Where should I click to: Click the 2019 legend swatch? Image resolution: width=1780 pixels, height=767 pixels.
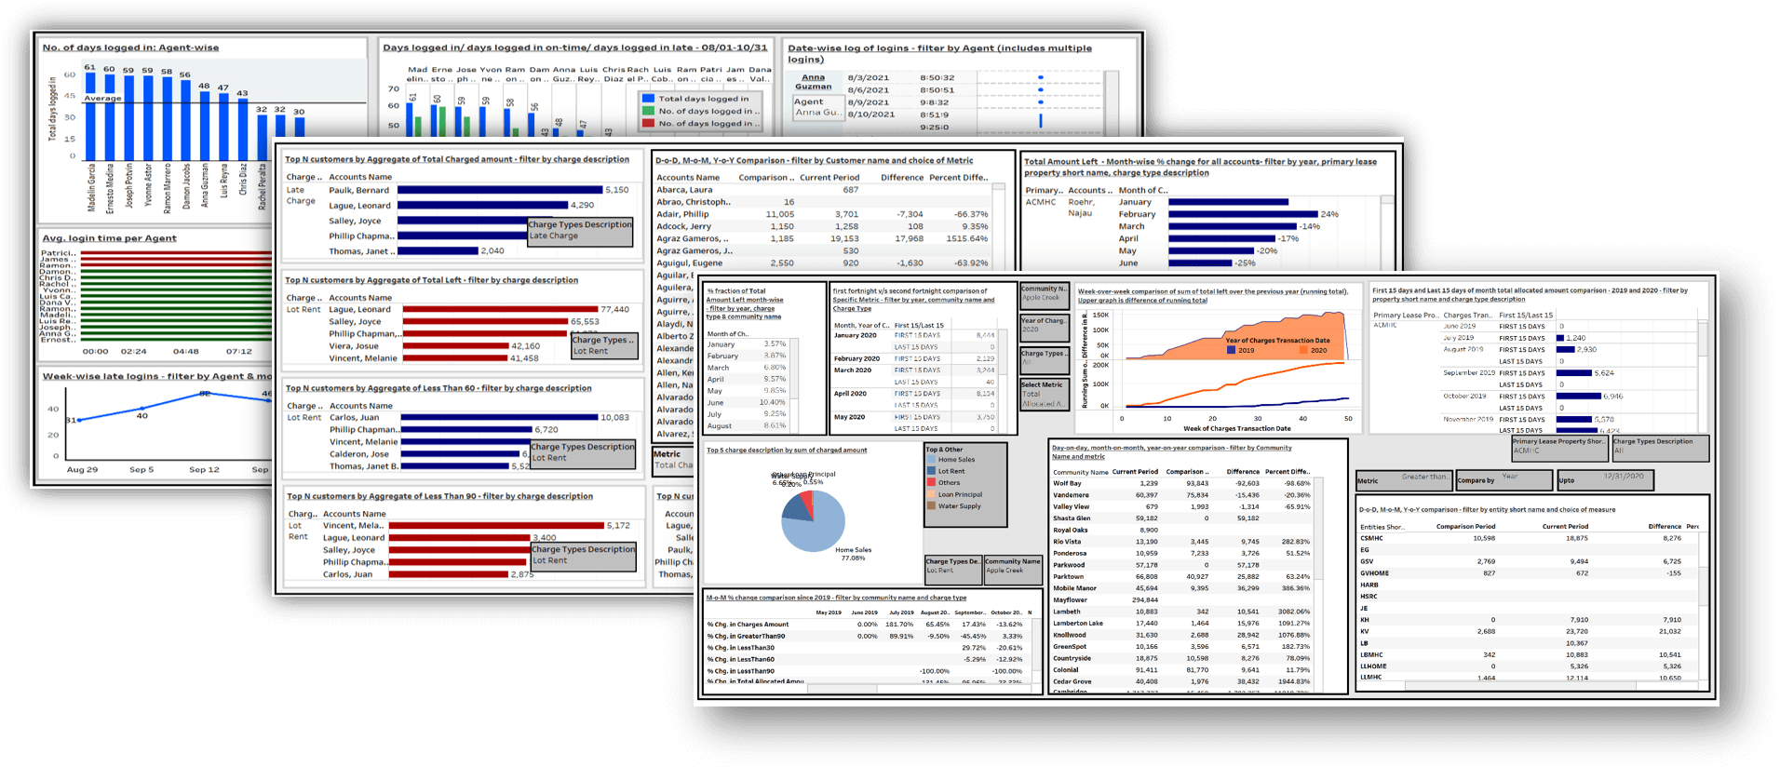point(1232,351)
